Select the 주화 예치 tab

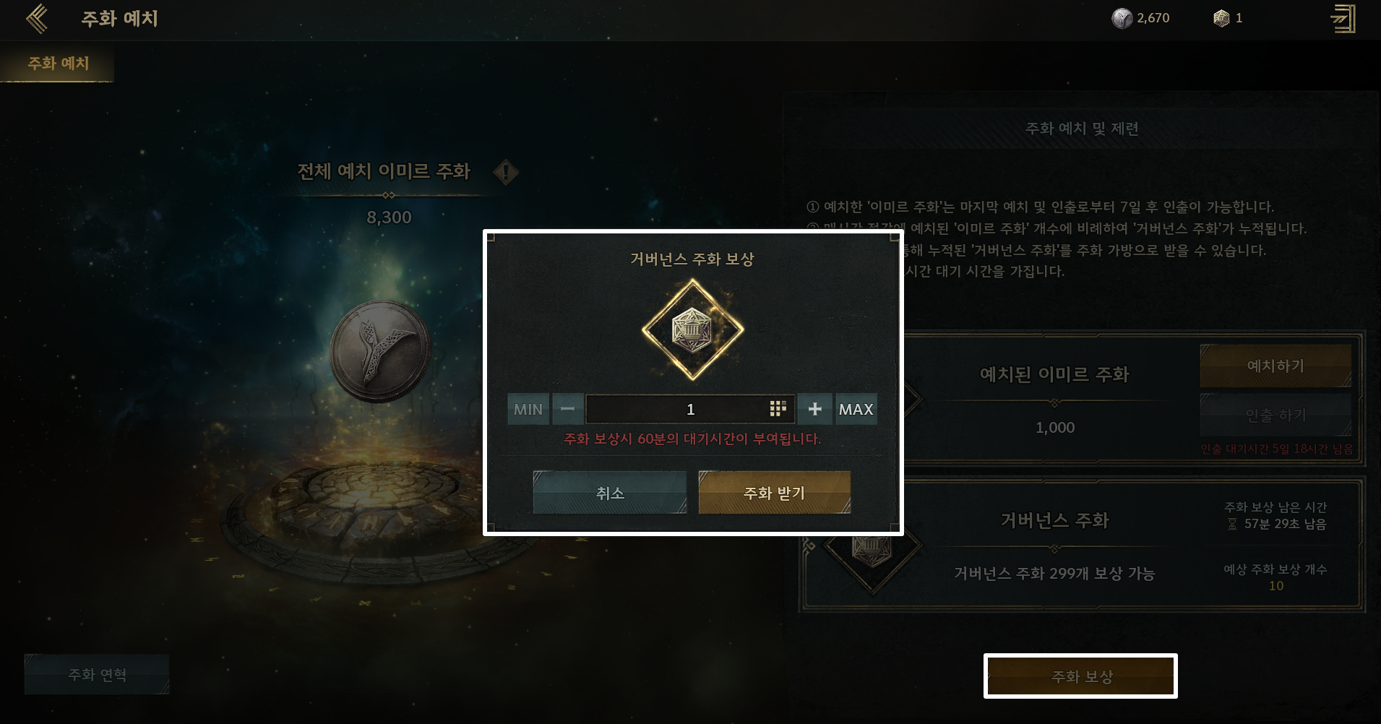pos(58,64)
